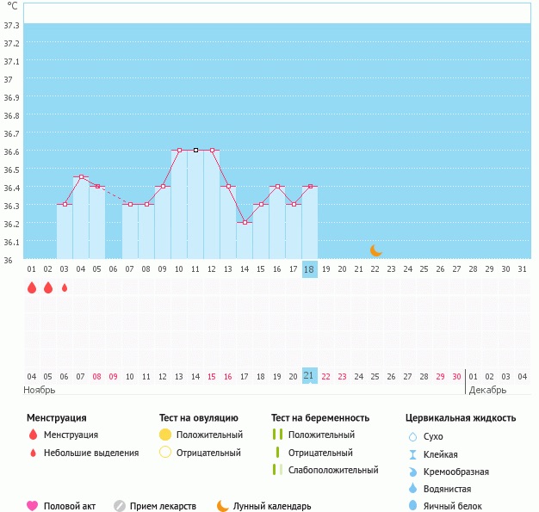
Task: Select the highlighted date 18 on axis
Action: tap(310, 269)
